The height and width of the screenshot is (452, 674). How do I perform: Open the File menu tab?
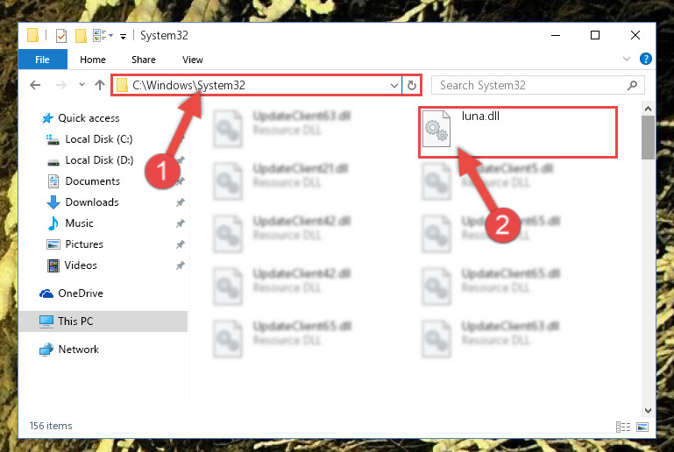coord(43,60)
